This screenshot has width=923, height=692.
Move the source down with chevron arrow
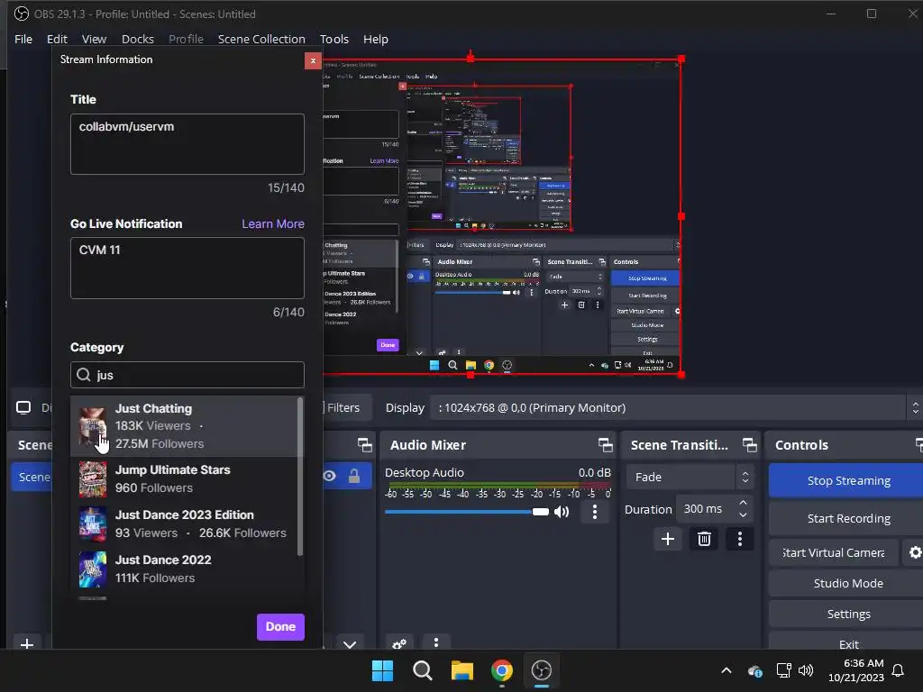click(350, 644)
